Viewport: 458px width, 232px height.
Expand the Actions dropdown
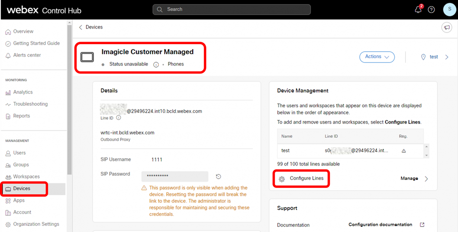point(377,57)
